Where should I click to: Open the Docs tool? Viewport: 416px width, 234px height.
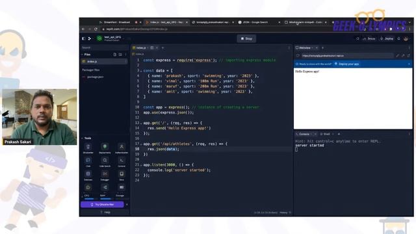[x=122, y=175]
